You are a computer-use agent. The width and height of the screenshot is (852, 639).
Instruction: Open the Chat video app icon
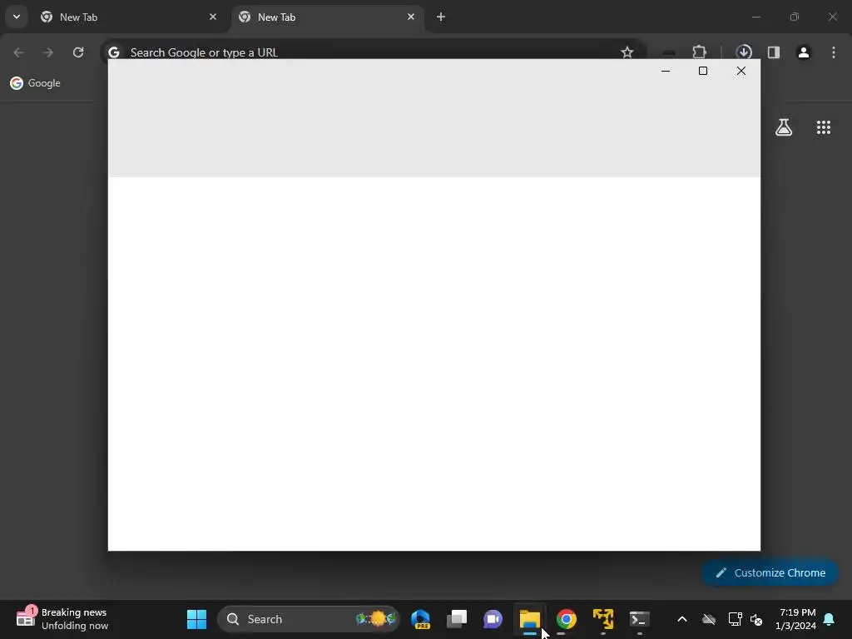click(x=493, y=619)
